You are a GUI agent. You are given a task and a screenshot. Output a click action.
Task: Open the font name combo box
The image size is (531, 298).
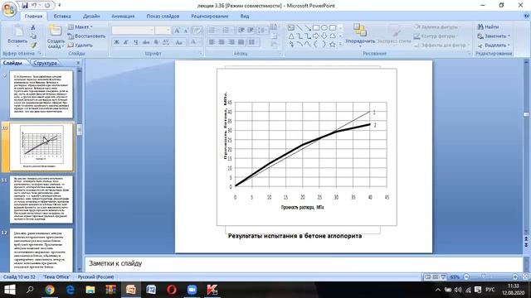pyautogui.click(x=133, y=31)
